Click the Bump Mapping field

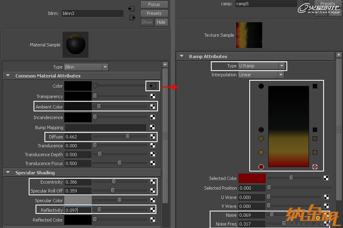click(x=105, y=128)
